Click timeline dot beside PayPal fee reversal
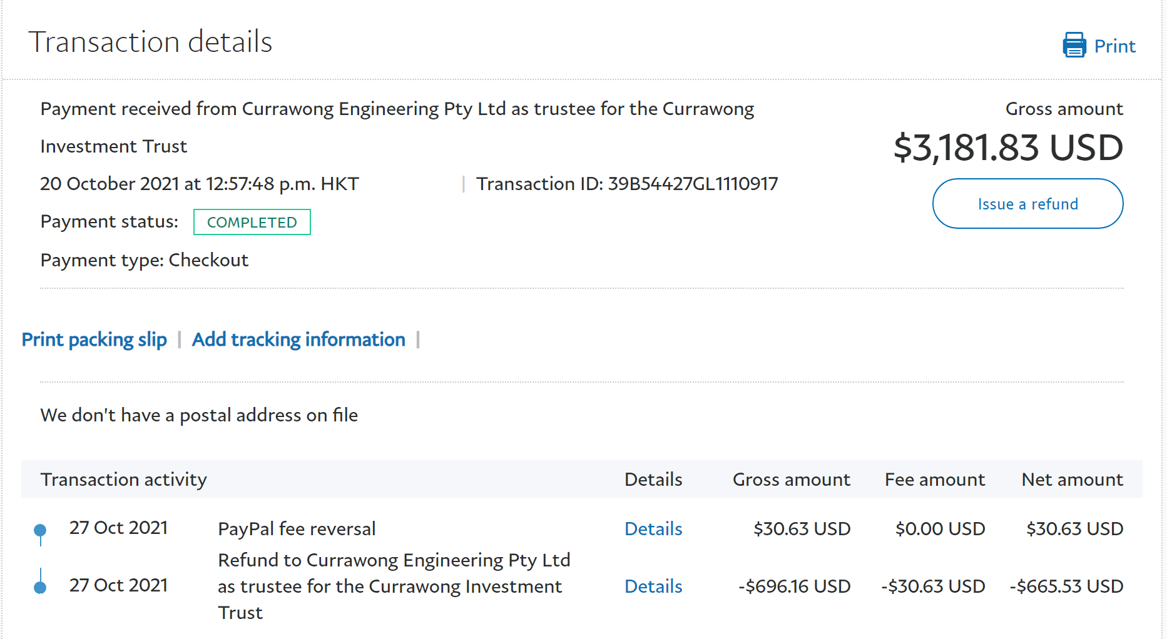Image resolution: width=1167 pixels, height=639 pixels. tap(40, 530)
